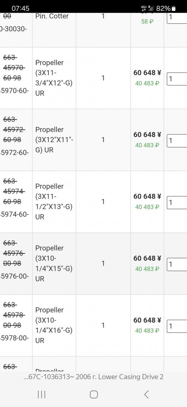187x407 pixels.
Task: Edit quantity field for 663-45974-60-98 propeller
Action: pos(177,202)
